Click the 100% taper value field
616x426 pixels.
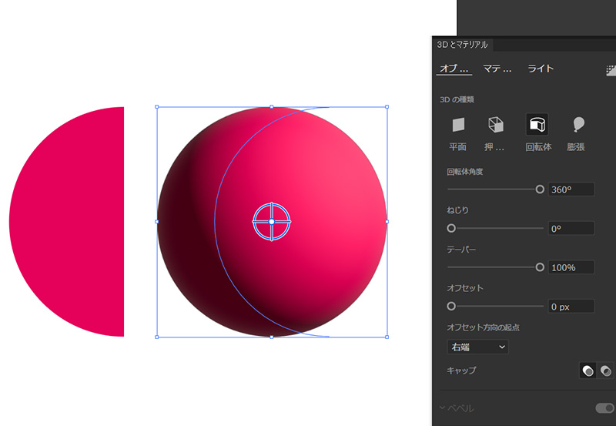[571, 267]
